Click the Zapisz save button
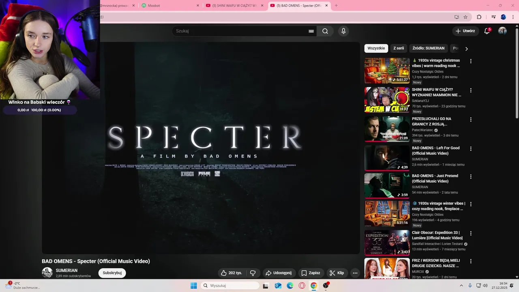This screenshot has width=519, height=292. (x=311, y=273)
